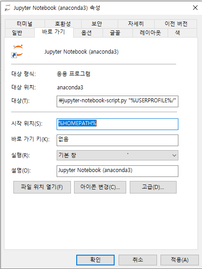Open the 이전 버전 tab

[x=176, y=24]
